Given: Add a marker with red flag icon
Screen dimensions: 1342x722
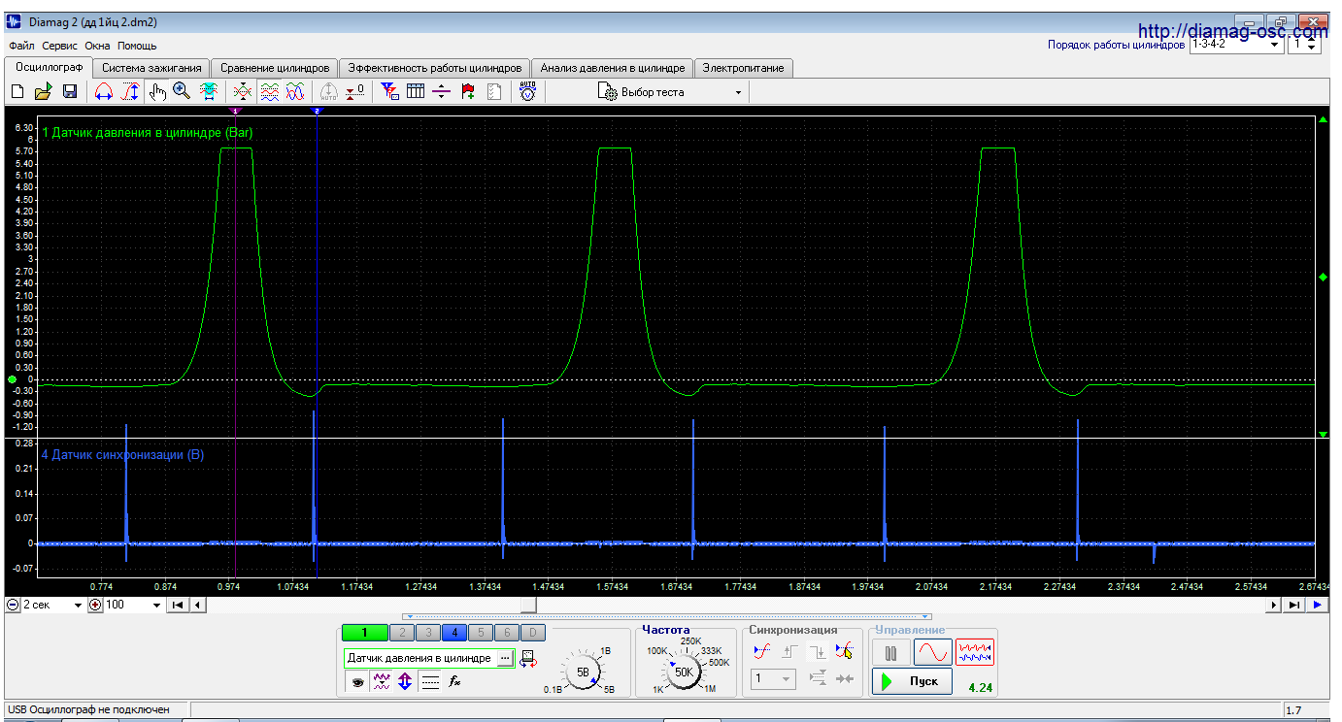Looking at the screenshot, I should point(468,91).
